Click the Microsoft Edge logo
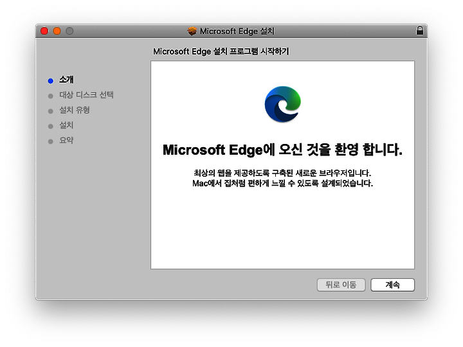Viewport: 463px width, 347px height. coord(282,104)
